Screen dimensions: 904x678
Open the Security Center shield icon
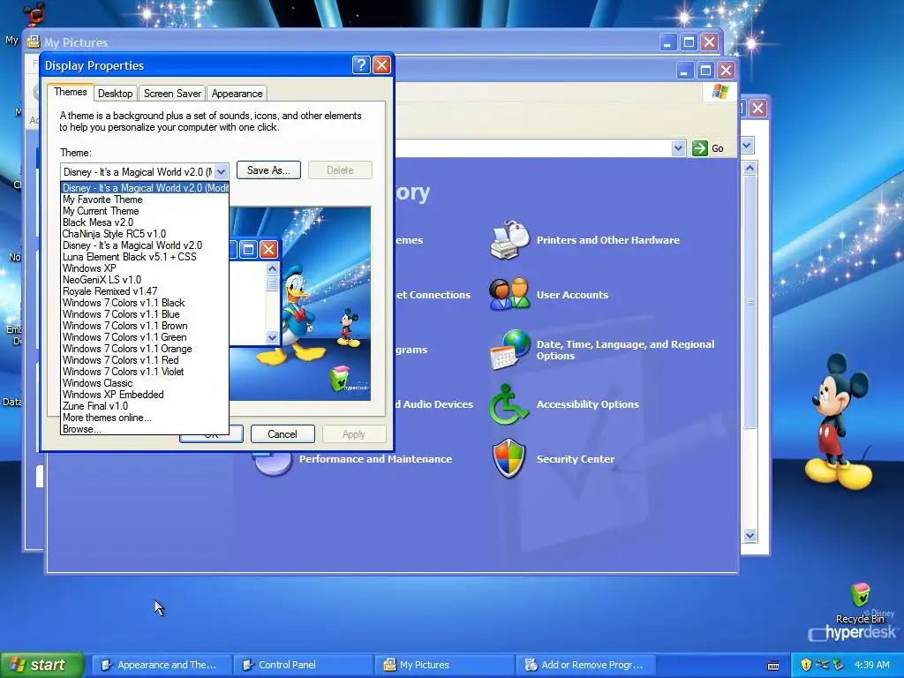click(508, 458)
